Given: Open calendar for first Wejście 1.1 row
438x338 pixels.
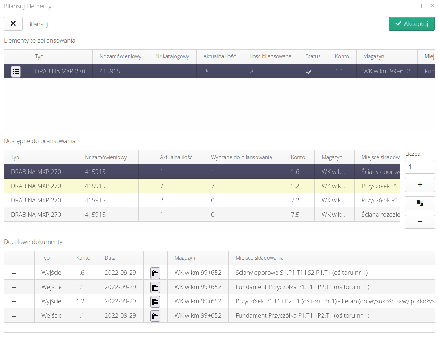Looking at the screenshot, I should point(155,287).
